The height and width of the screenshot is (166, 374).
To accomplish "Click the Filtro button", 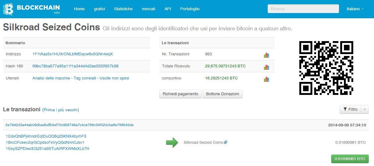I will [x=350, y=109].
